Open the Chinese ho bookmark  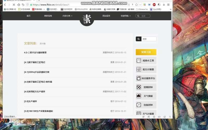142,9
